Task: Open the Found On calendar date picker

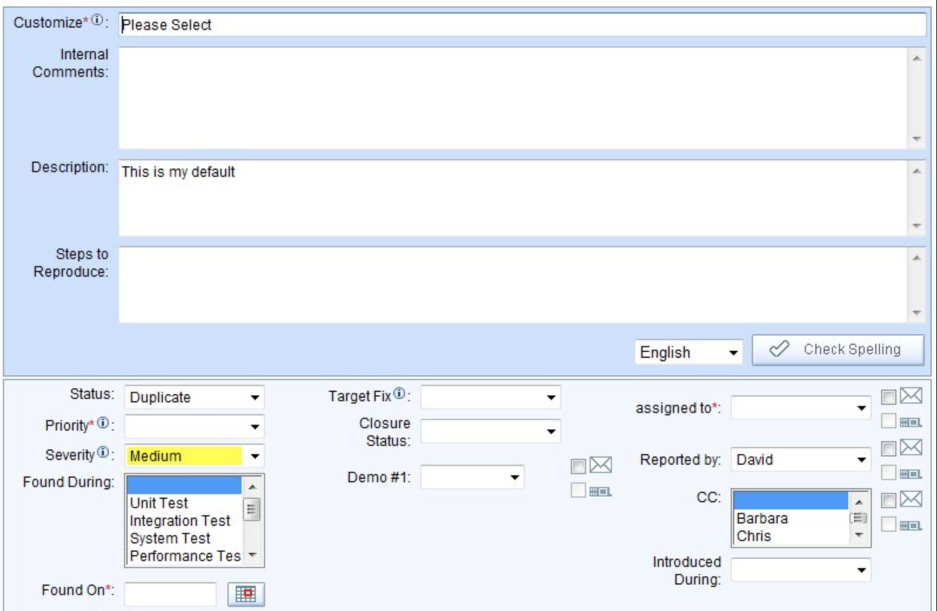Action: coord(246,594)
